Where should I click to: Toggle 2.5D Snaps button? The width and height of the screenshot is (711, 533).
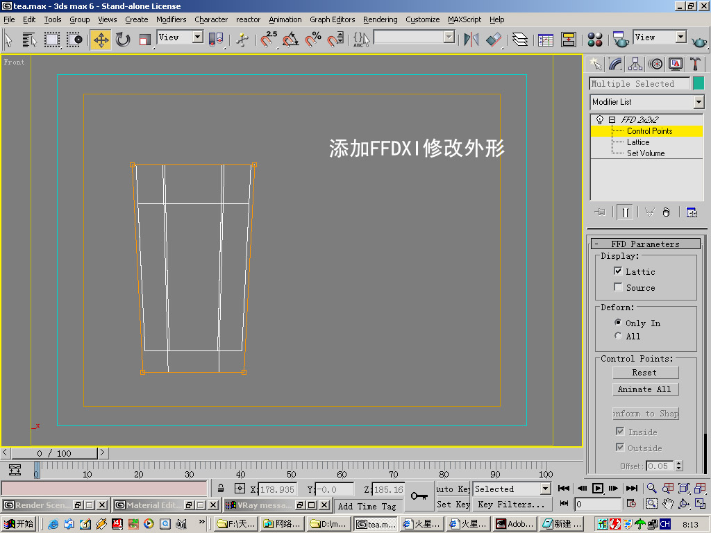tap(269, 40)
